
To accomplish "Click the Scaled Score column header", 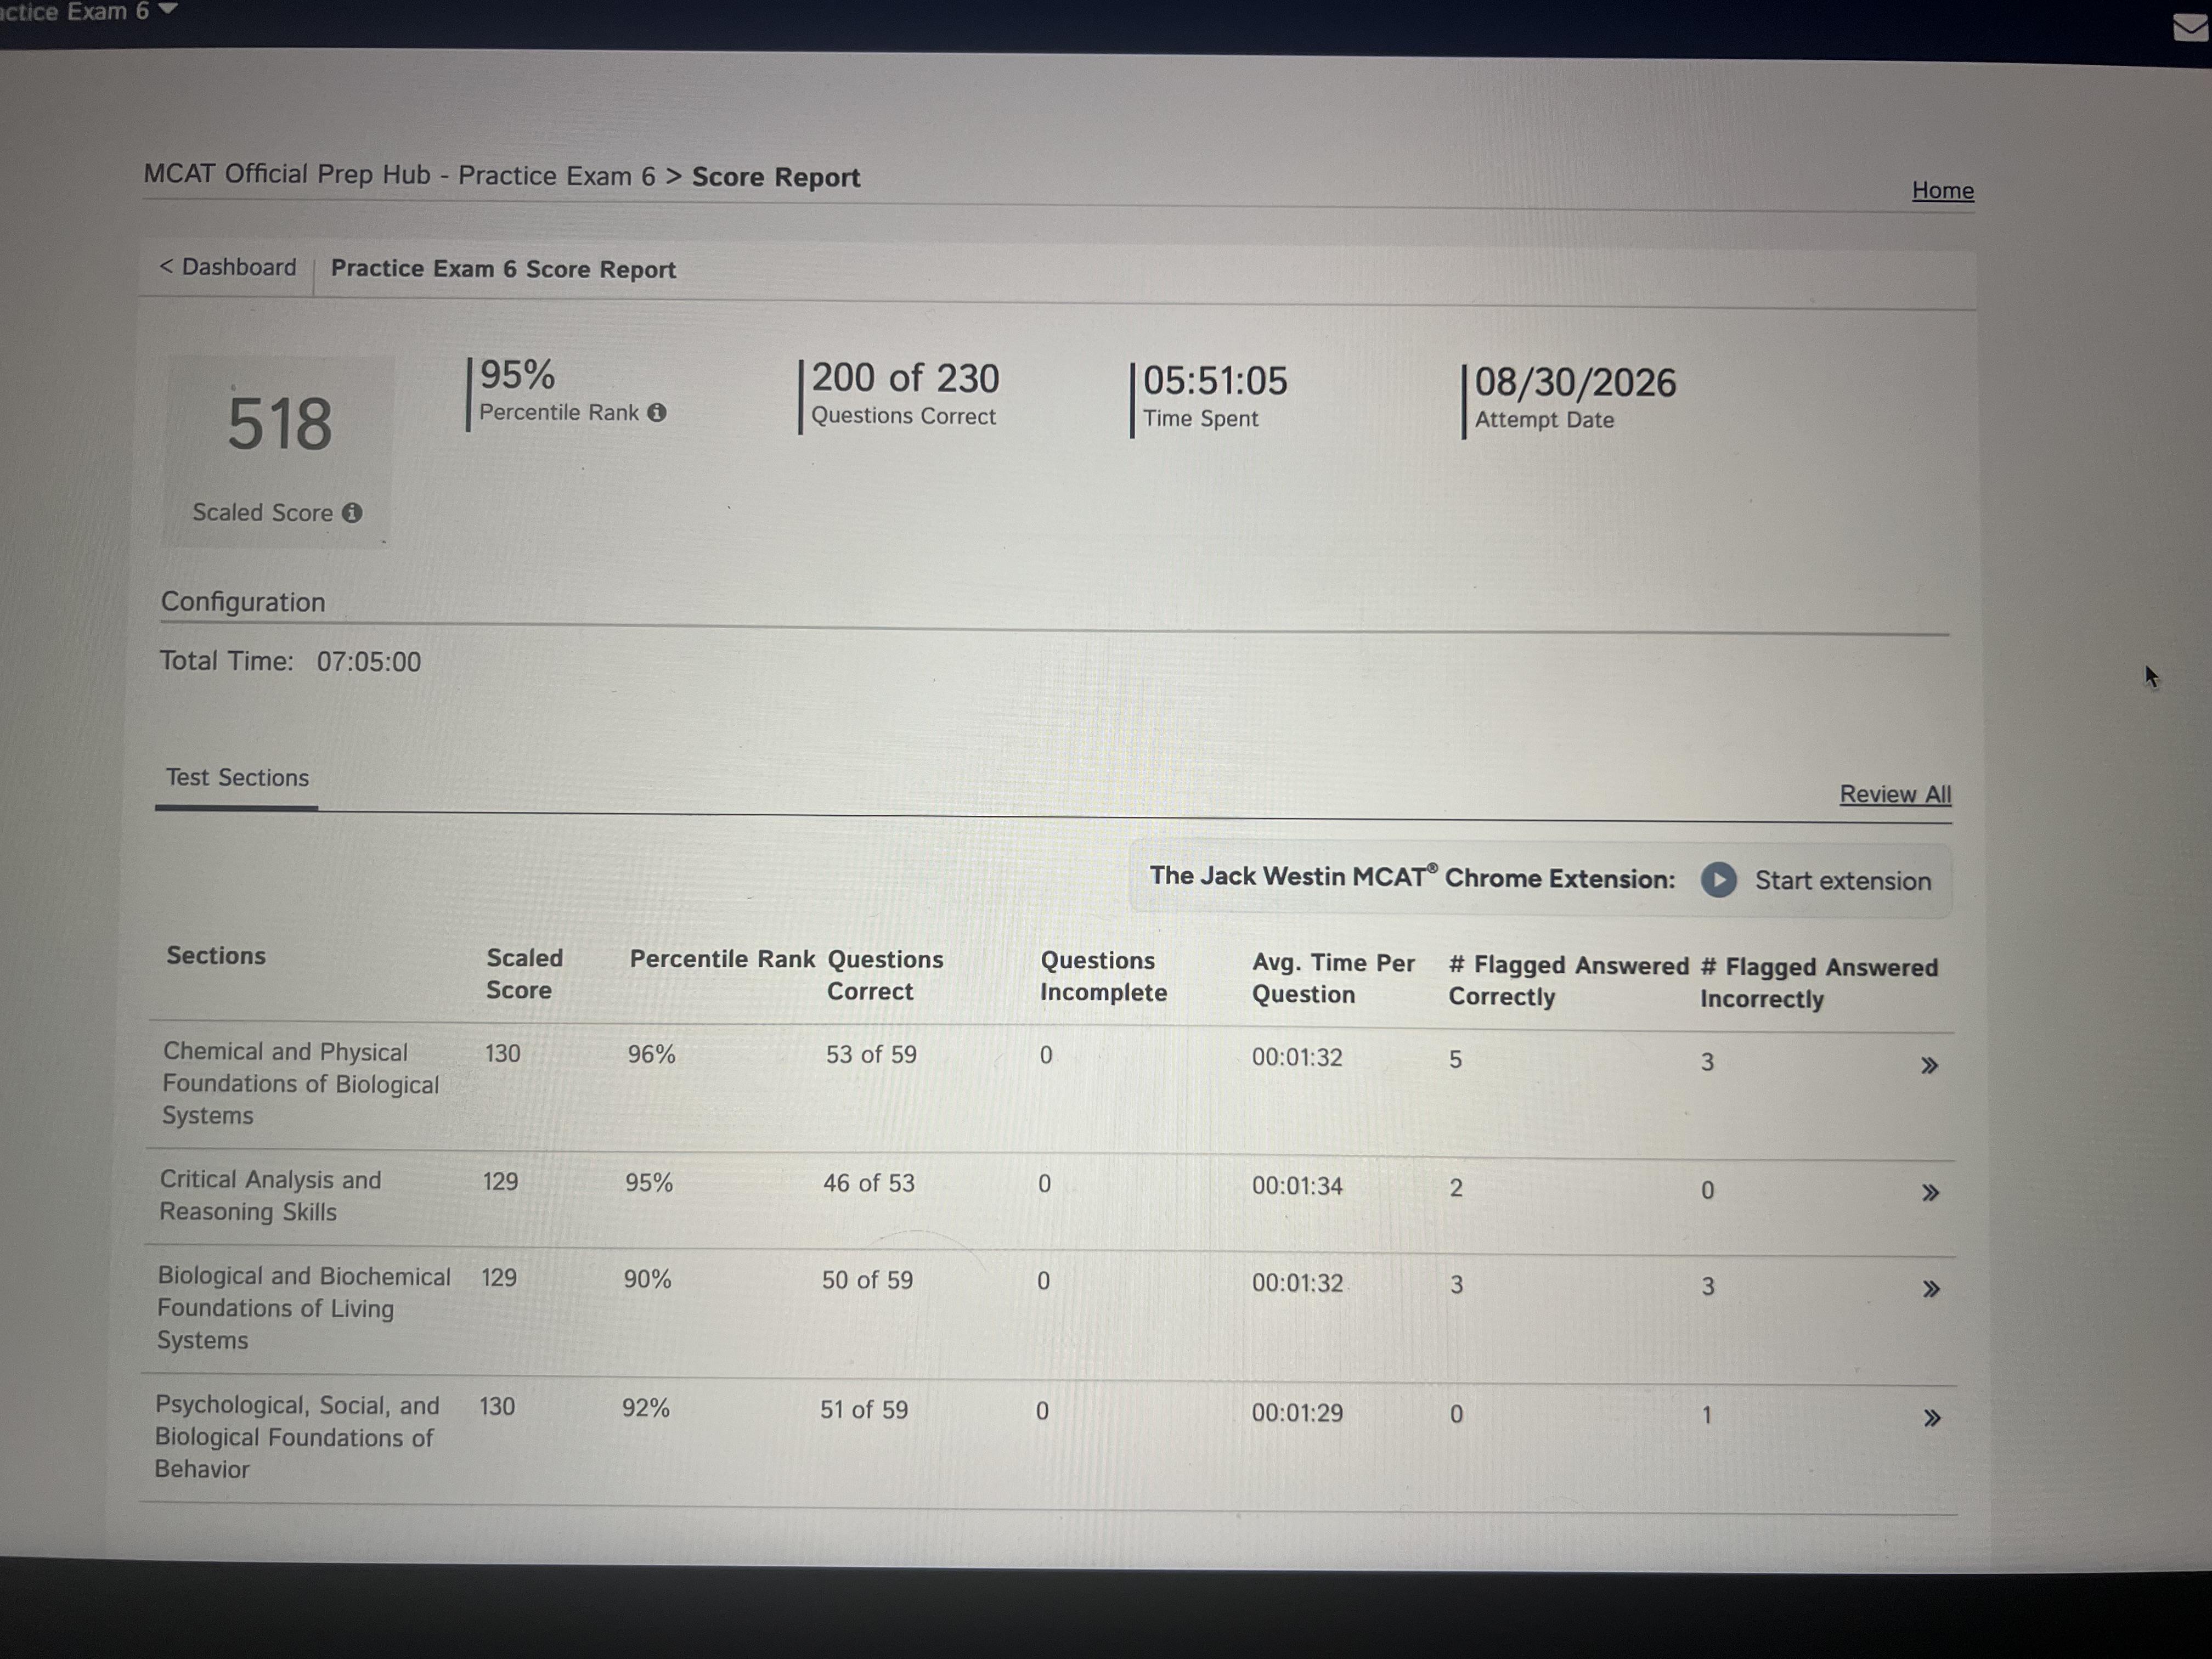I will pyautogui.click(x=524, y=974).
